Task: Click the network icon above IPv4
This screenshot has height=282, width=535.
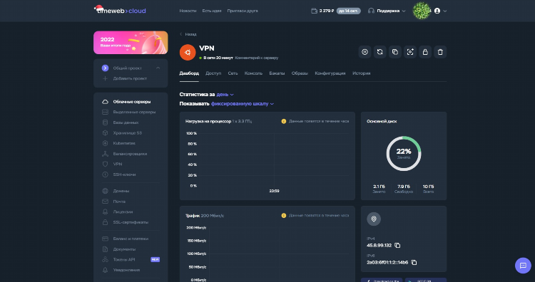Action: [374, 219]
